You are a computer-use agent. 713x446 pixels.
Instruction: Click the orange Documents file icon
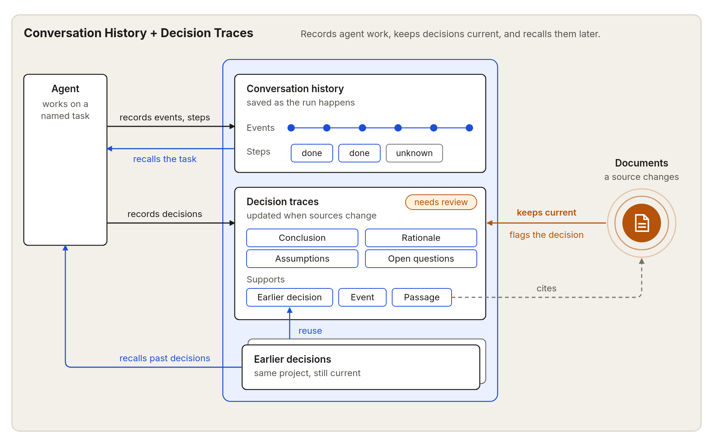pos(641,223)
